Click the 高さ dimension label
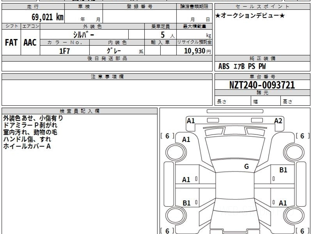The width and height of the screenshot is (312, 234). [288, 102]
